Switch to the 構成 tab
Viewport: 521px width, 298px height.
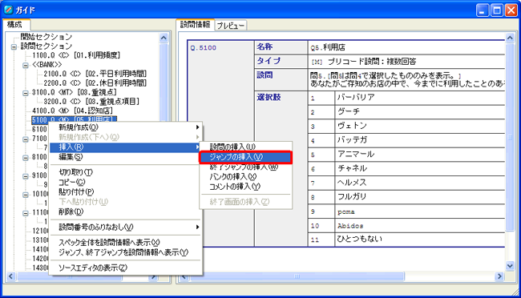click(x=15, y=25)
